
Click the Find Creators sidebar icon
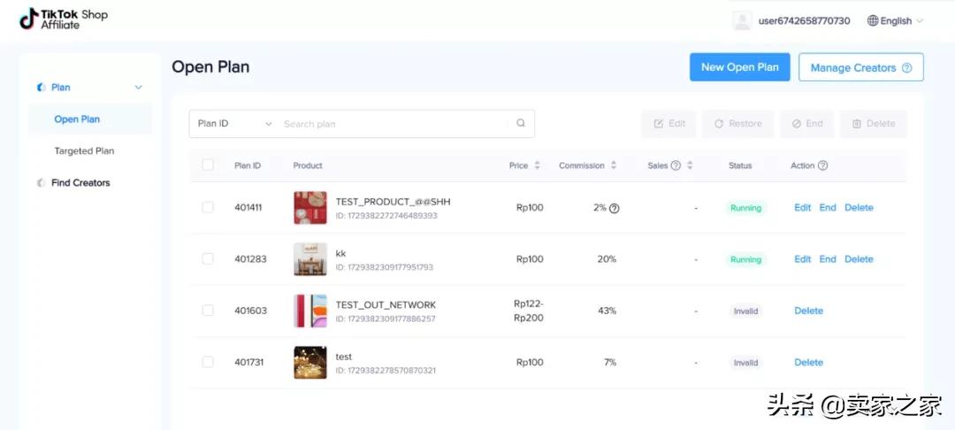pos(42,183)
